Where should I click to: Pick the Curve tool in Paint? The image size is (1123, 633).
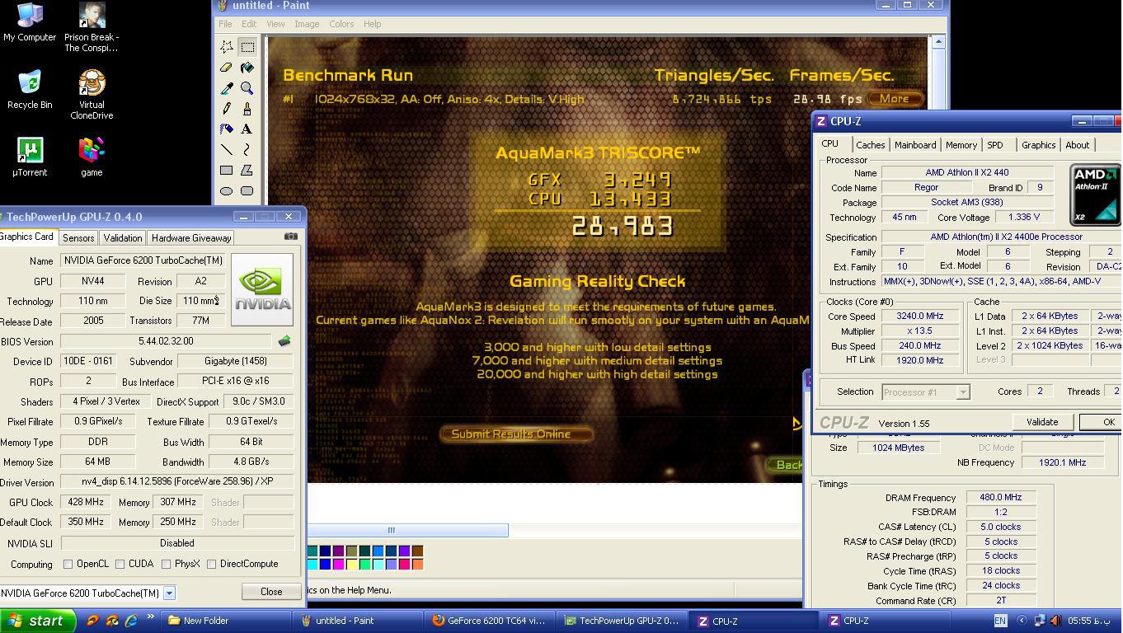pos(247,150)
